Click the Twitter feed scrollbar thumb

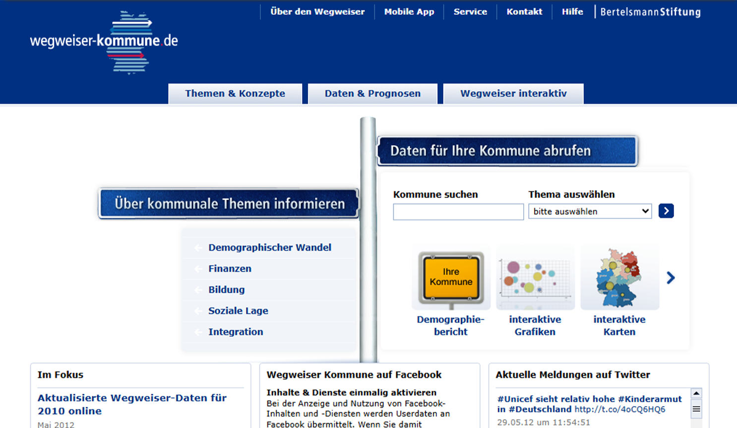coord(696,409)
